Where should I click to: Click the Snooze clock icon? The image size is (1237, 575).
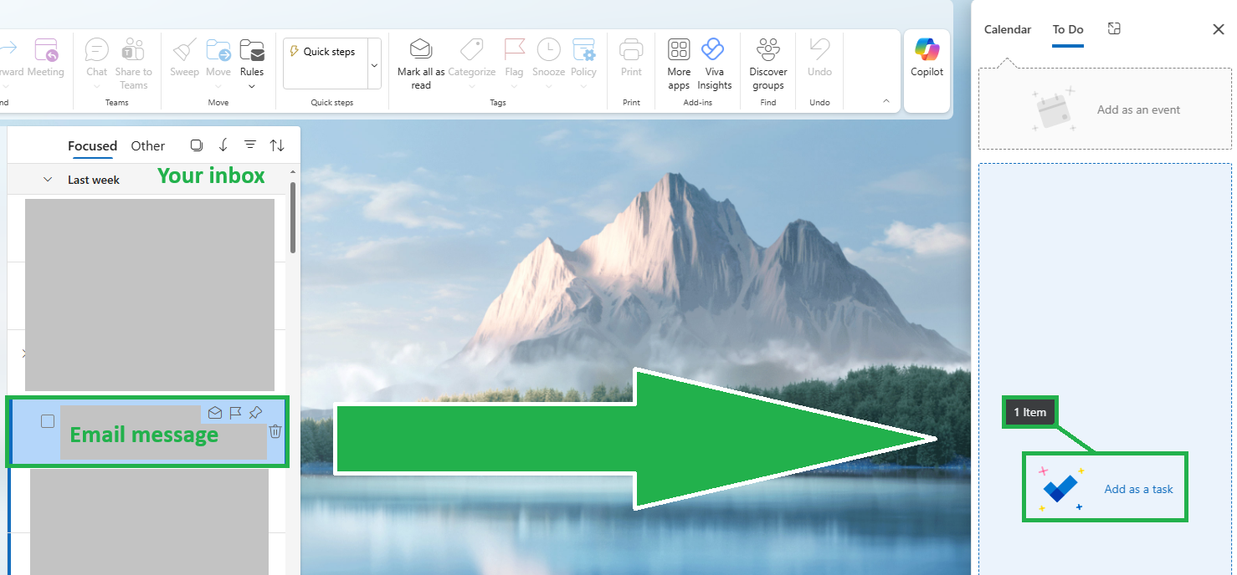tap(549, 50)
